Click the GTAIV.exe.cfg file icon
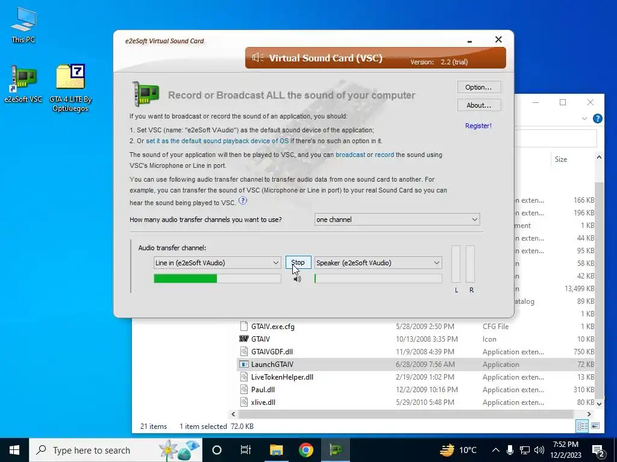 244,326
